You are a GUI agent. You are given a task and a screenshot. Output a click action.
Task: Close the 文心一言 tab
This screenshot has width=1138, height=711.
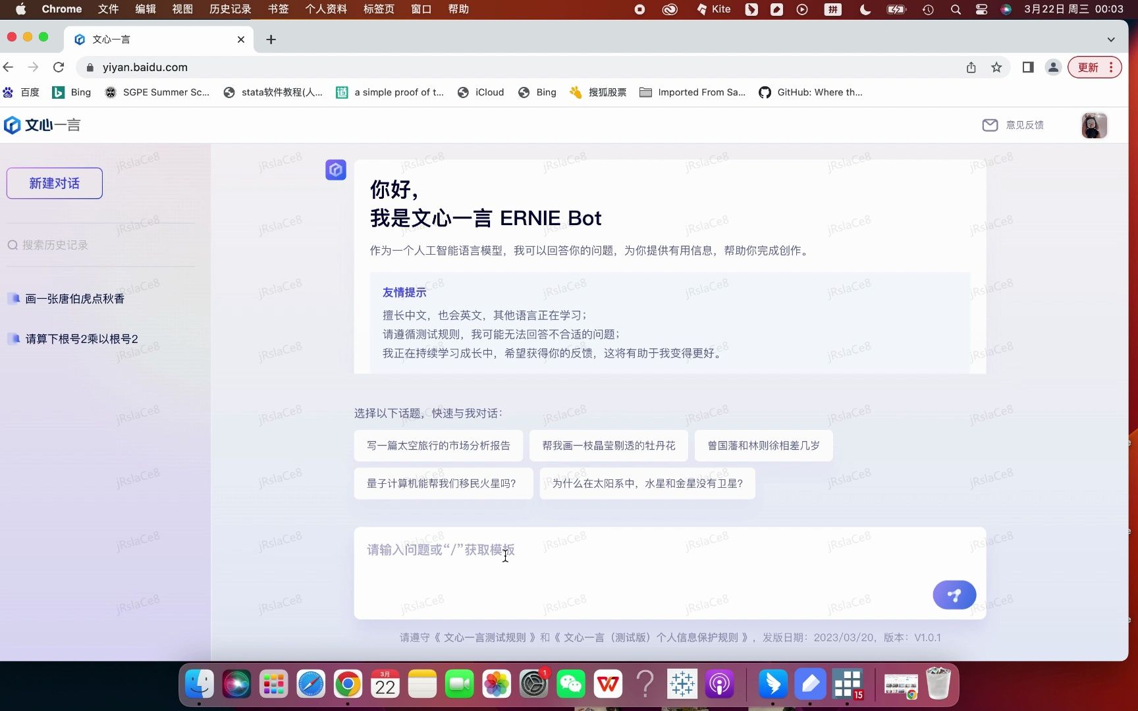[x=241, y=39]
